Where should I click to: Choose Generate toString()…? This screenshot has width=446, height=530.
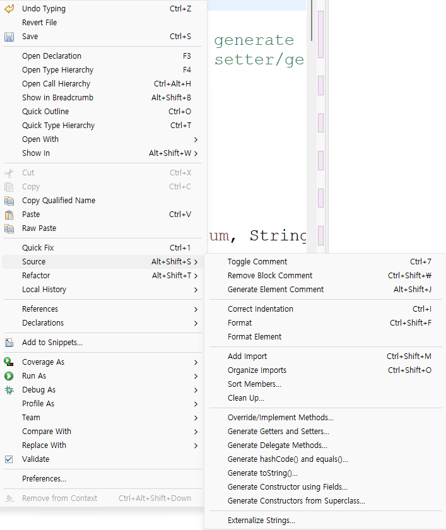pyautogui.click(x=326, y=473)
